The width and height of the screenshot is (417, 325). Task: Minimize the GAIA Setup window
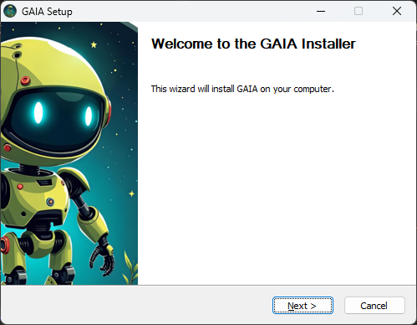(321, 11)
